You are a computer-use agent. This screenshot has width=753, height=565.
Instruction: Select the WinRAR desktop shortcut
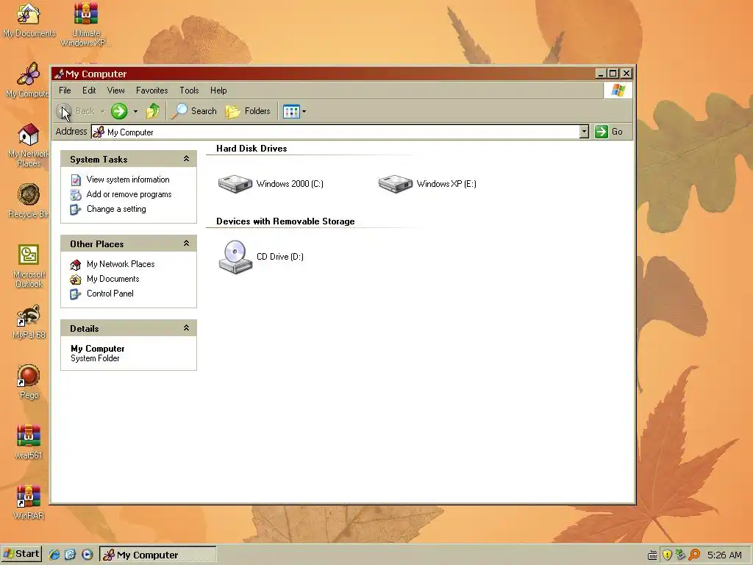coord(29,502)
